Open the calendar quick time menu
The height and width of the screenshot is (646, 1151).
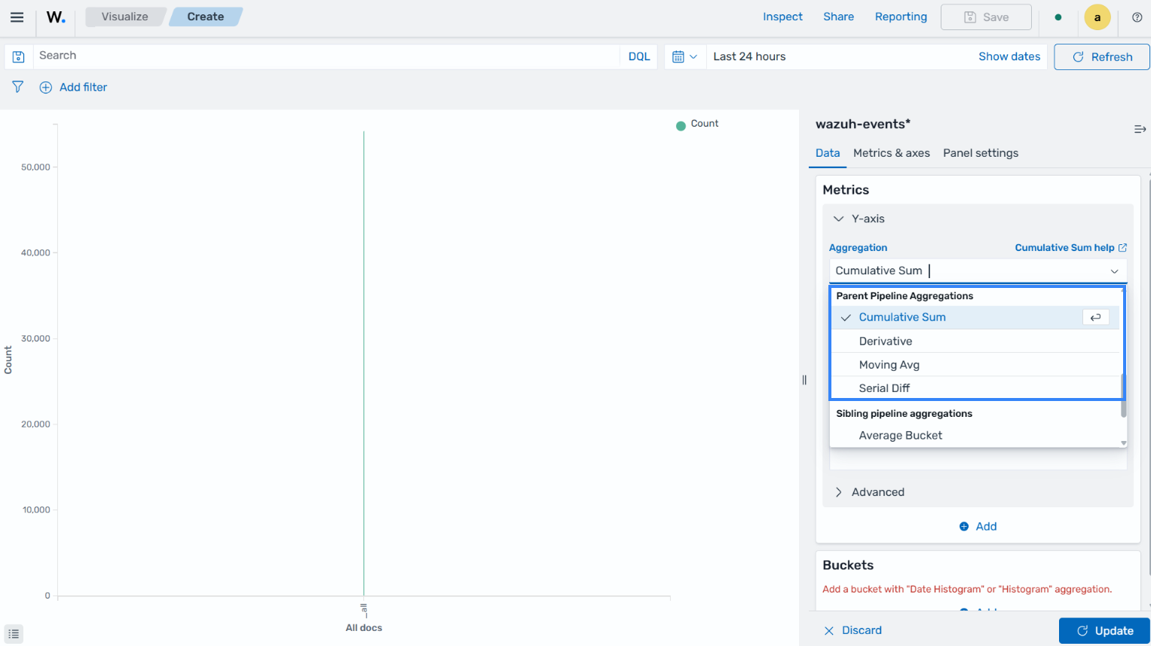(x=684, y=57)
